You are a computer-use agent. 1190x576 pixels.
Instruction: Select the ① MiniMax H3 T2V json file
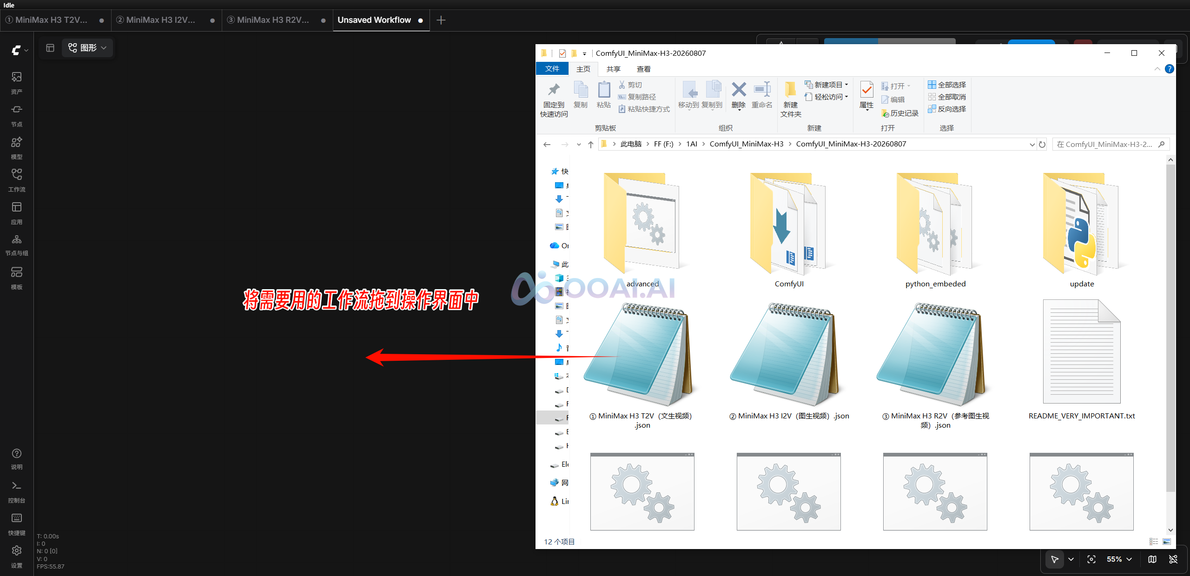click(642, 366)
